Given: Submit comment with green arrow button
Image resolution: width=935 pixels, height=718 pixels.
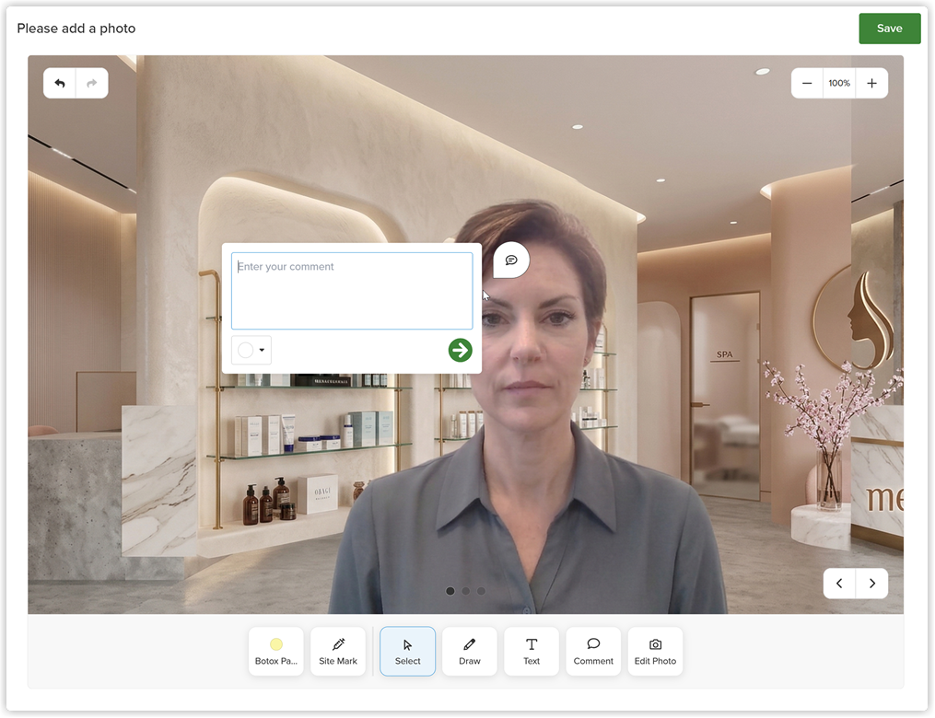Looking at the screenshot, I should [460, 351].
